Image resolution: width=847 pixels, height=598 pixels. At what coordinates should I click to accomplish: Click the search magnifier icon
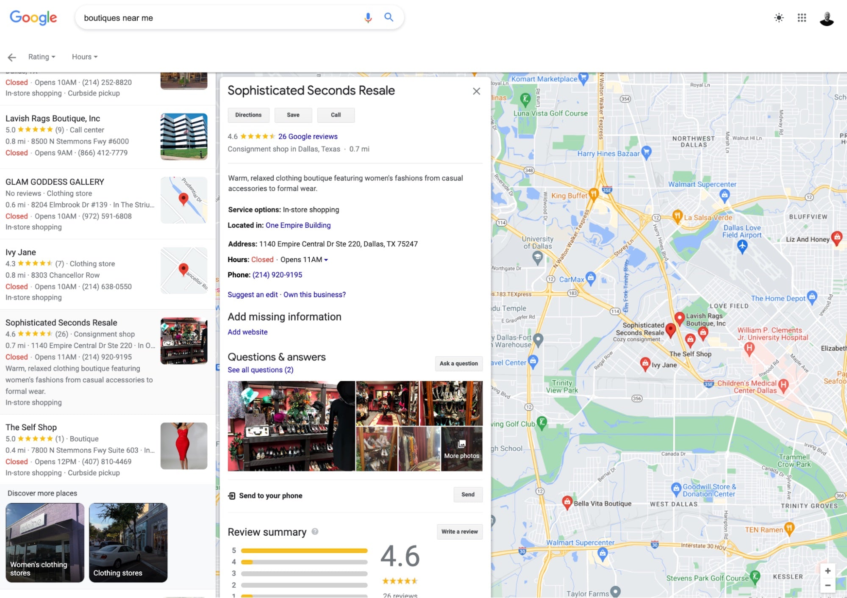[388, 17]
